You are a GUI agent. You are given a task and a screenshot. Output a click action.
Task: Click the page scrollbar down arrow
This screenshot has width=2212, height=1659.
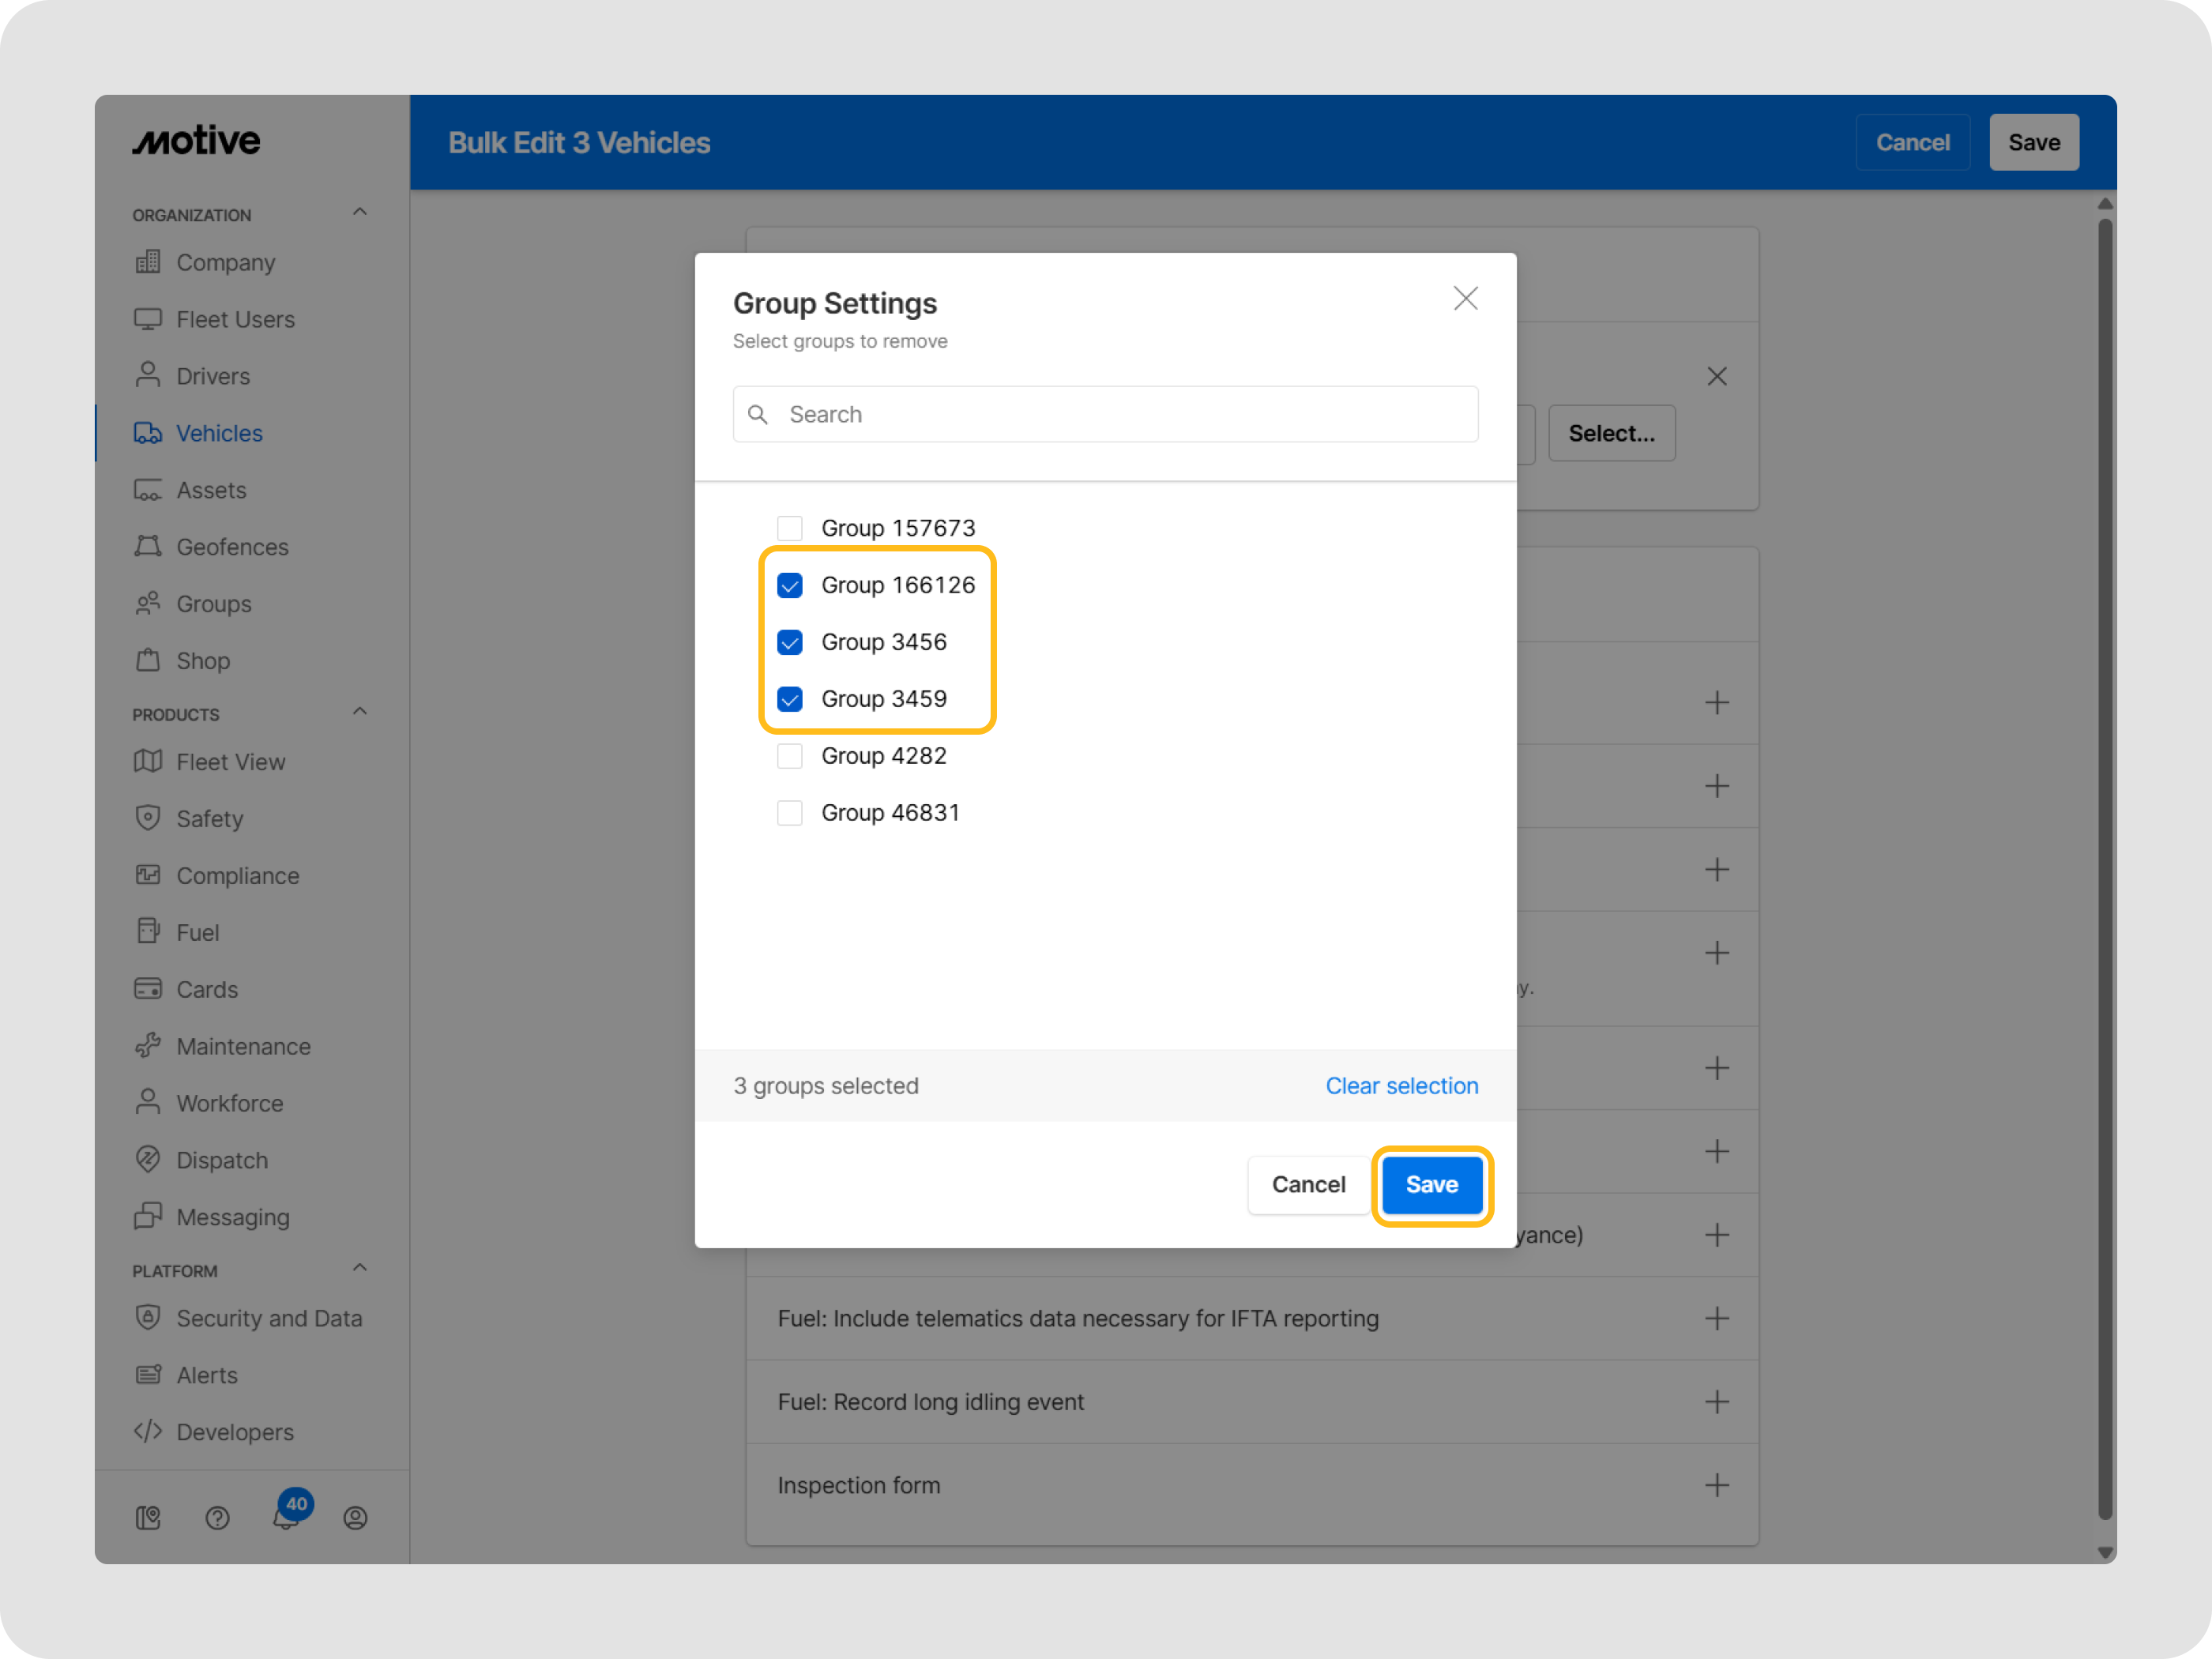coord(2105,1552)
